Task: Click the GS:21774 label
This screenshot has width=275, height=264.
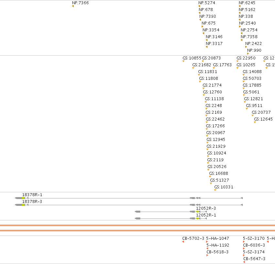Action: (212, 85)
